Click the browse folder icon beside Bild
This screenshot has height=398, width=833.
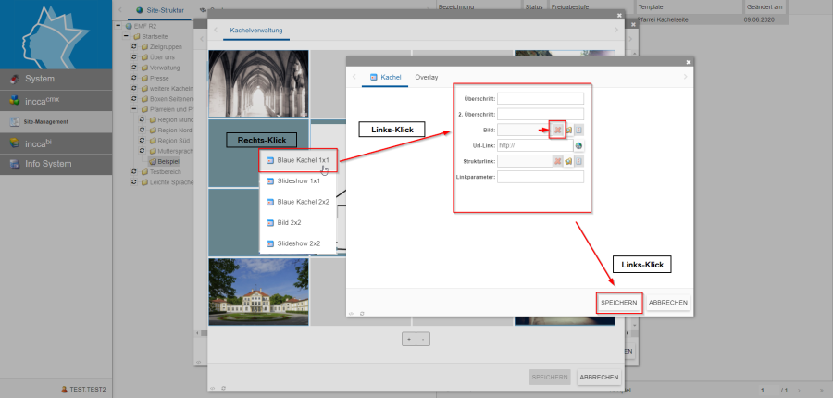(x=568, y=130)
